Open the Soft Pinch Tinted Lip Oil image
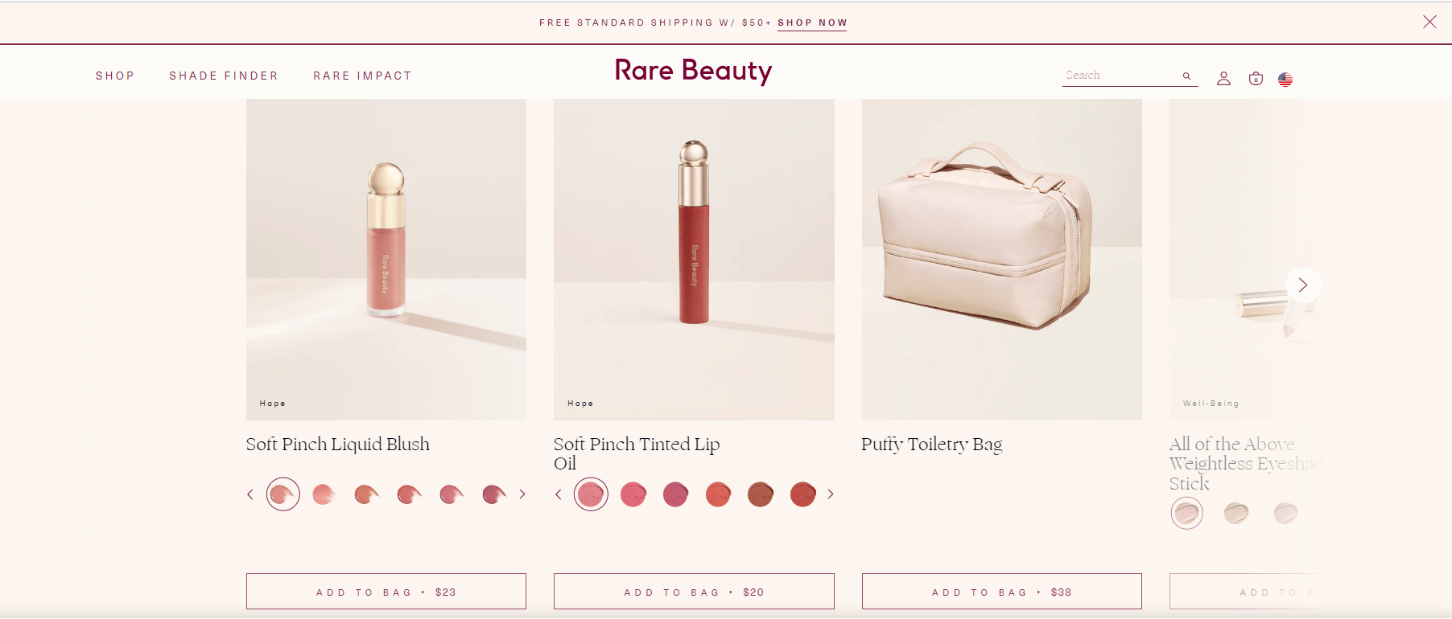 pyautogui.click(x=694, y=259)
